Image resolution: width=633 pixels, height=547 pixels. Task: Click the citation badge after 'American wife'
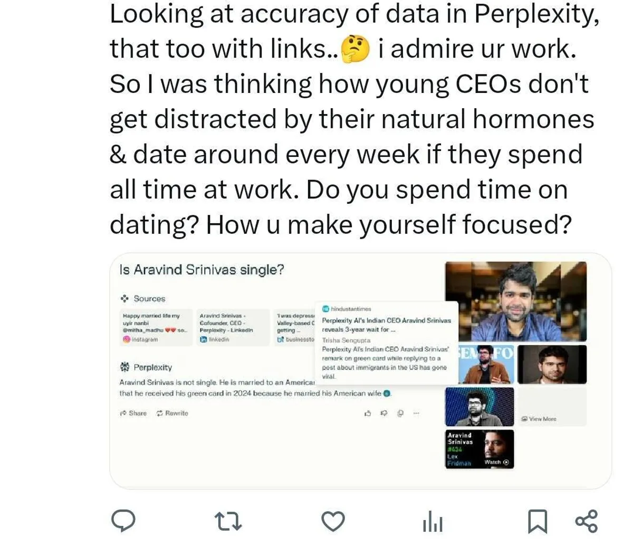[x=387, y=393]
